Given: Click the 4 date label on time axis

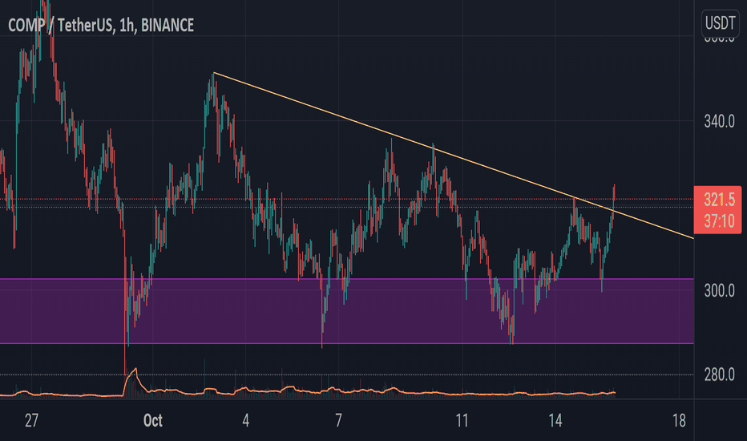Looking at the screenshot, I should (245, 420).
